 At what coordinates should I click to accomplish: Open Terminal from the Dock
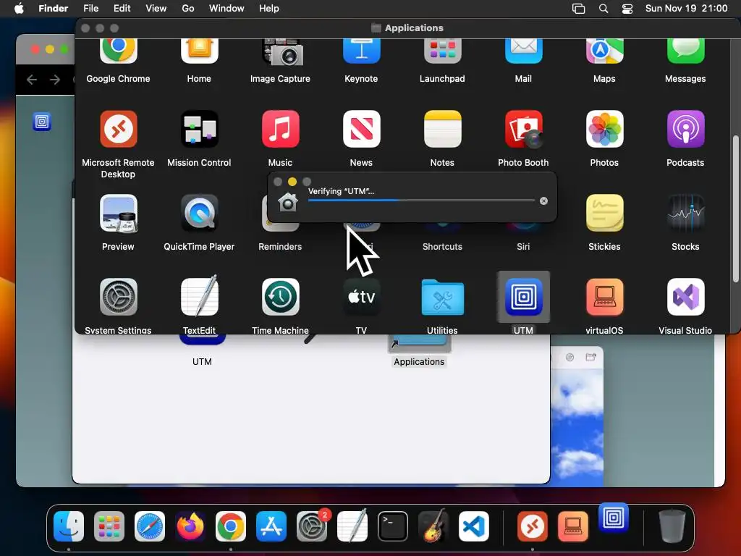pos(393,526)
